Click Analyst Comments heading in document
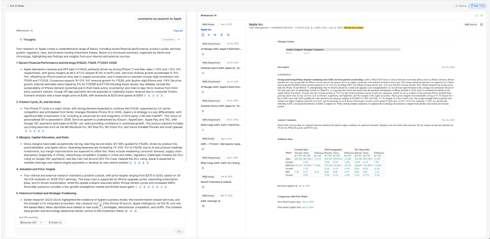Viewport: 490px width, 239px height. (x=287, y=120)
